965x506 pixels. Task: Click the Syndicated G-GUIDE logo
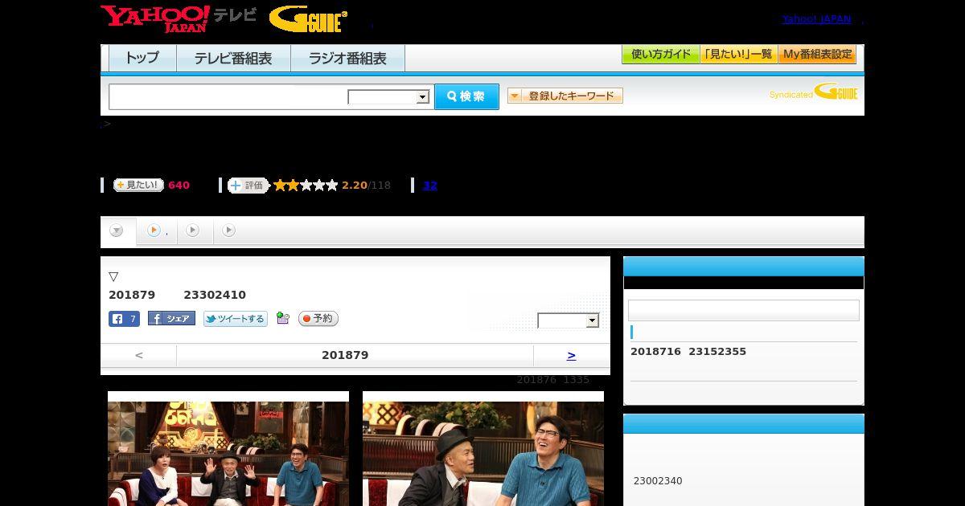coord(813,92)
